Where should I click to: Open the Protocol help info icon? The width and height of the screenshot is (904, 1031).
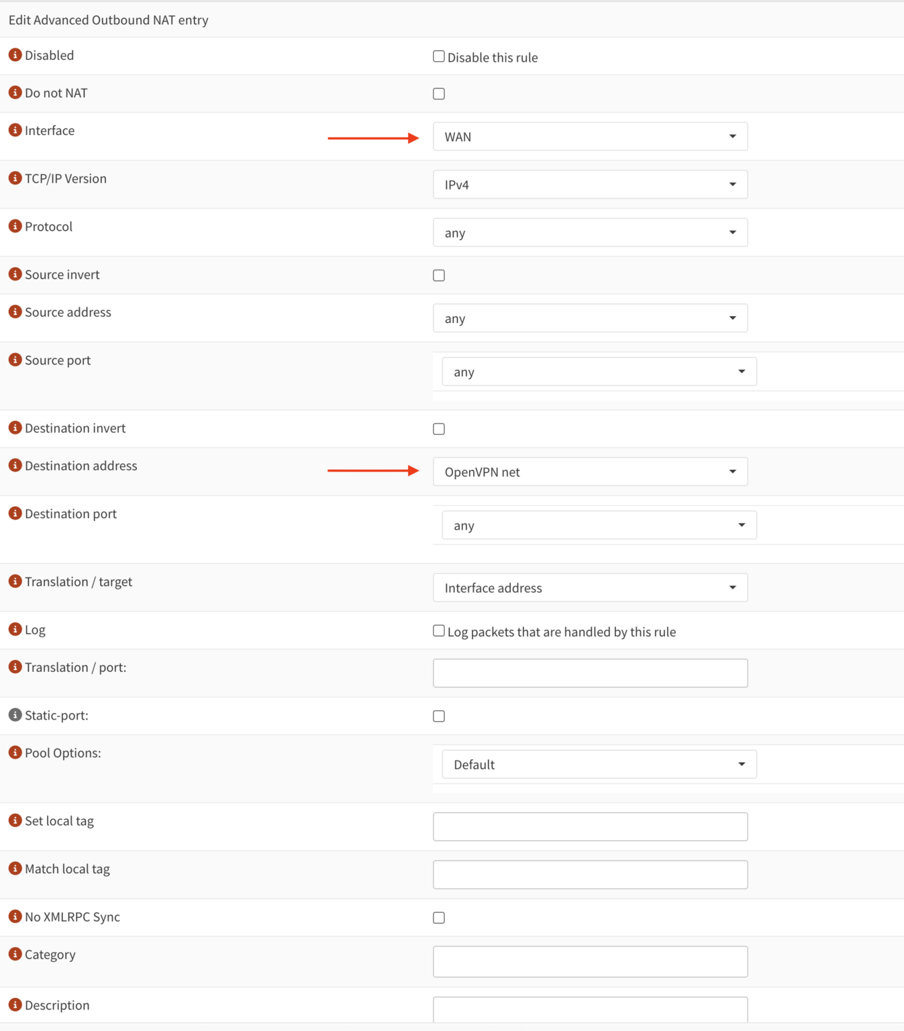pyautogui.click(x=15, y=226)
